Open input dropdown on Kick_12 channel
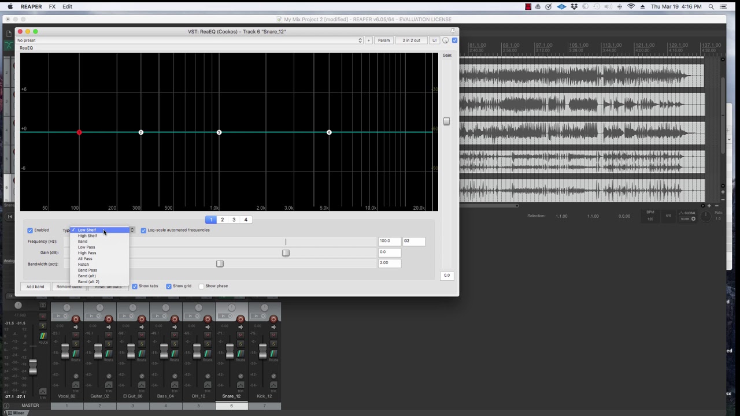Image resolution: width=740 pixels, height=416 pixels. (257, 316)
